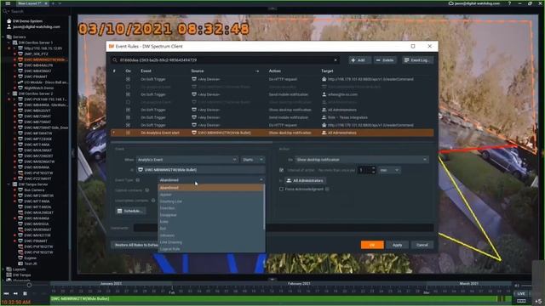The height and width of the screenshot is (306, 545).
Task: Click in the Comments input field
Action: 284,228
